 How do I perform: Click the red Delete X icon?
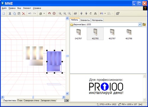[24, 13]
